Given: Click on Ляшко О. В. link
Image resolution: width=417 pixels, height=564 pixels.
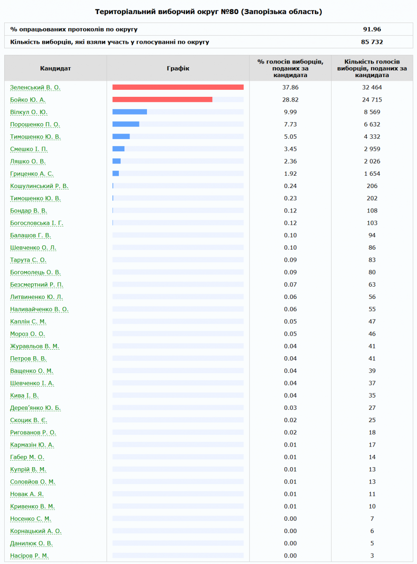Looking at the screenshot, I should click(28, 161).
